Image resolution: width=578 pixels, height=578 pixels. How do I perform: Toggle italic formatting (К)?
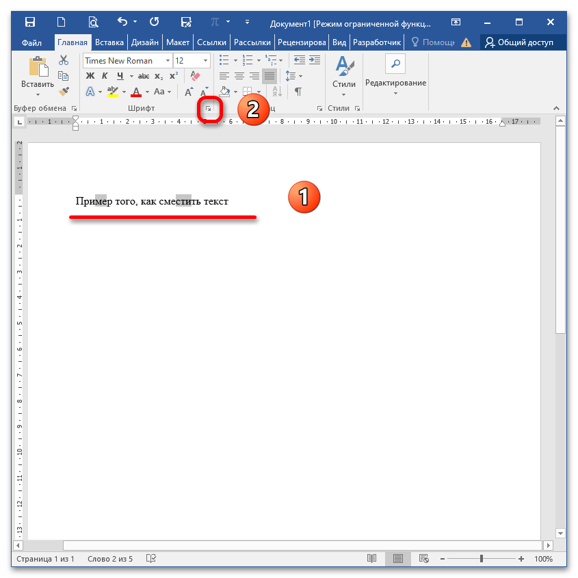tap(105, 76)
